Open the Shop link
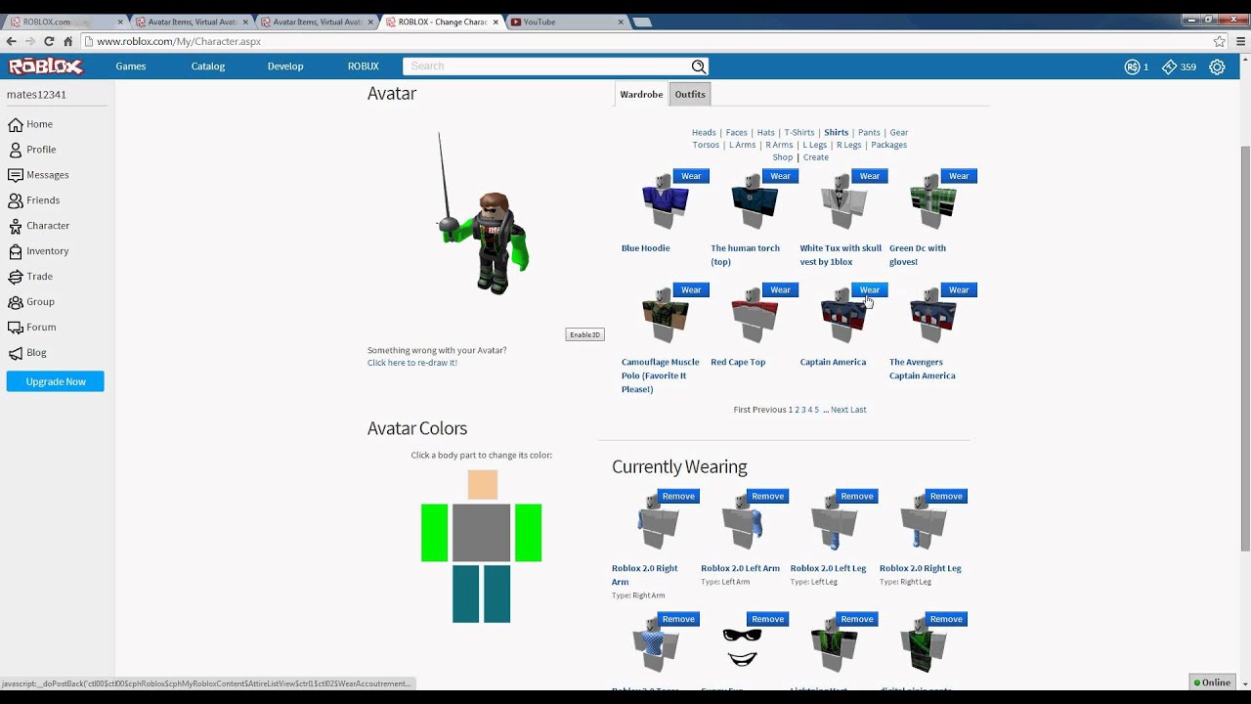 [x=783, y=157]
